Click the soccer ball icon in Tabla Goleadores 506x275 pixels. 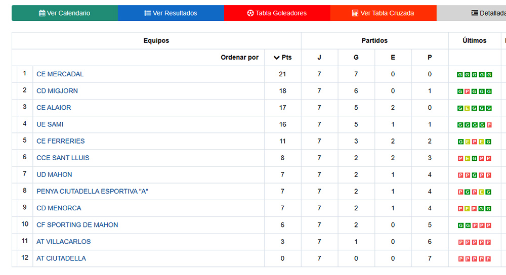coord(250,13)
